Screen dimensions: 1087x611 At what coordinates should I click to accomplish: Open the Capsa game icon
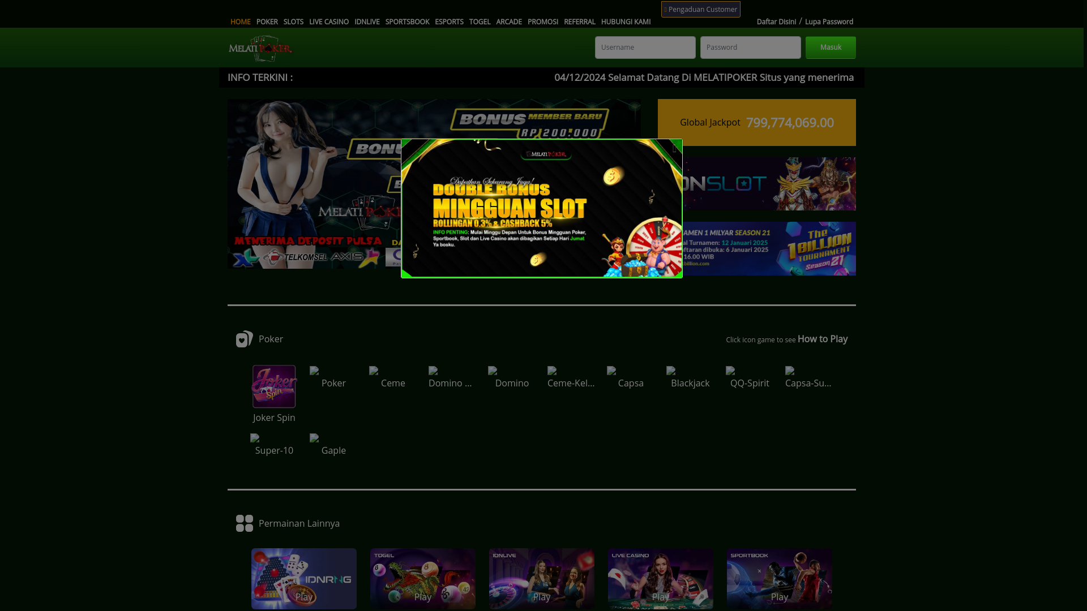pos(611,371)
